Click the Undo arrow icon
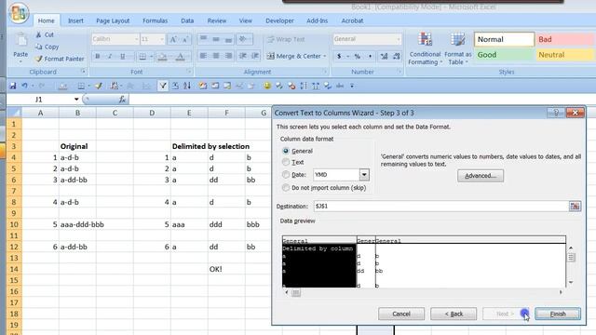Viewport: 596px width, 335px height. (x=25, y=86)
